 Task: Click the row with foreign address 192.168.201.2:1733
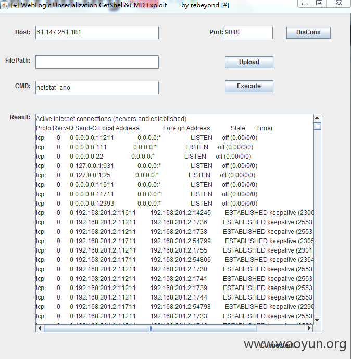click(x=174, y=316)
